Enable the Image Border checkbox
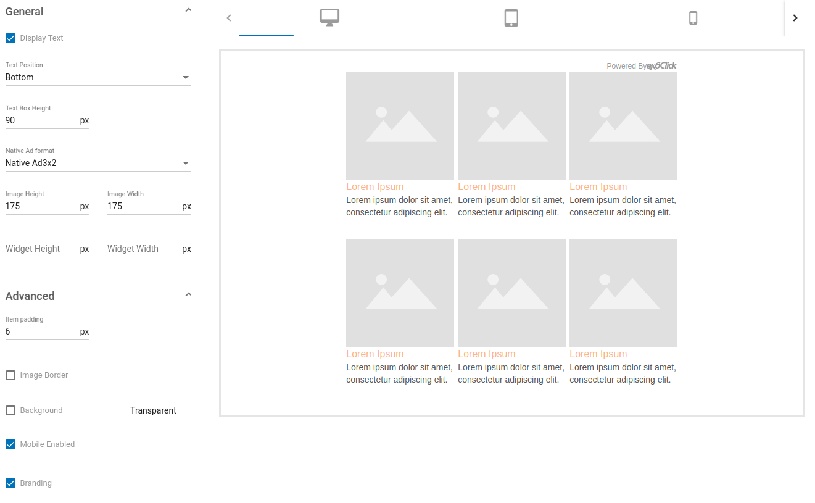 click(x=10, y=375)
